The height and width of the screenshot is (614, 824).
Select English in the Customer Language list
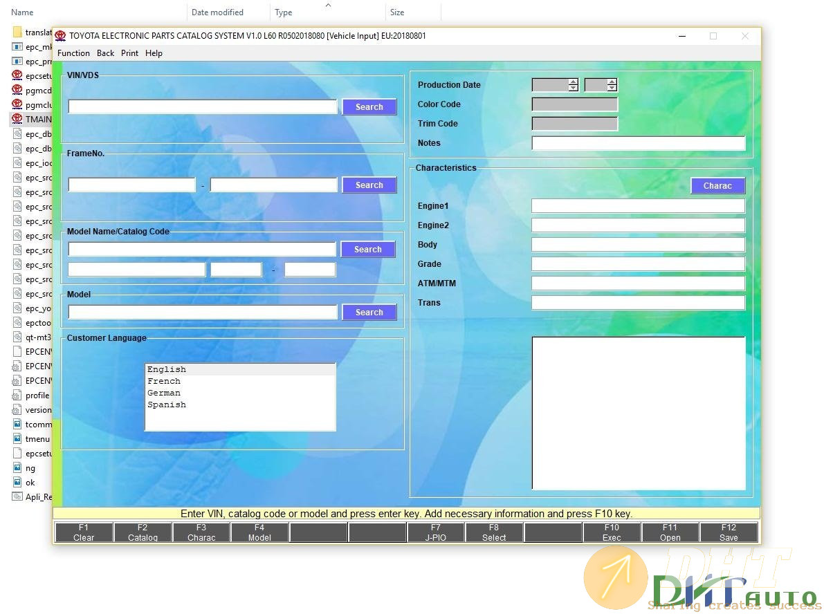coord(240,369)
